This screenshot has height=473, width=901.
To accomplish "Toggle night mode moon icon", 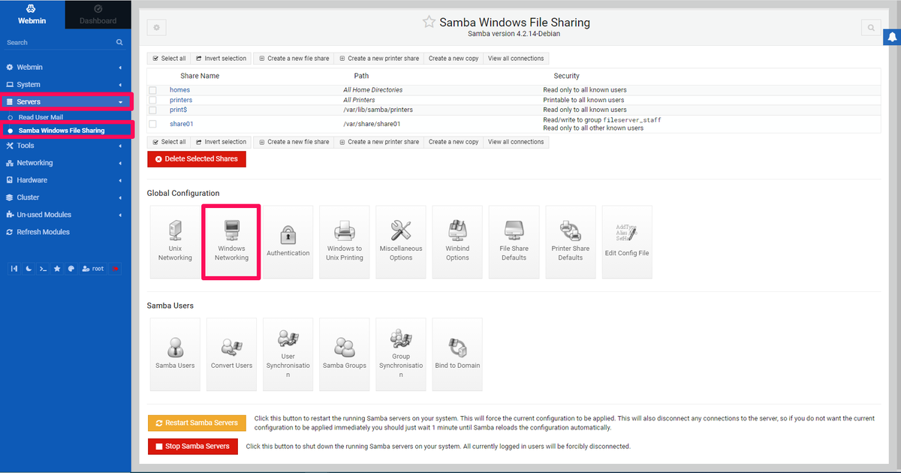I will click(29, 268).
